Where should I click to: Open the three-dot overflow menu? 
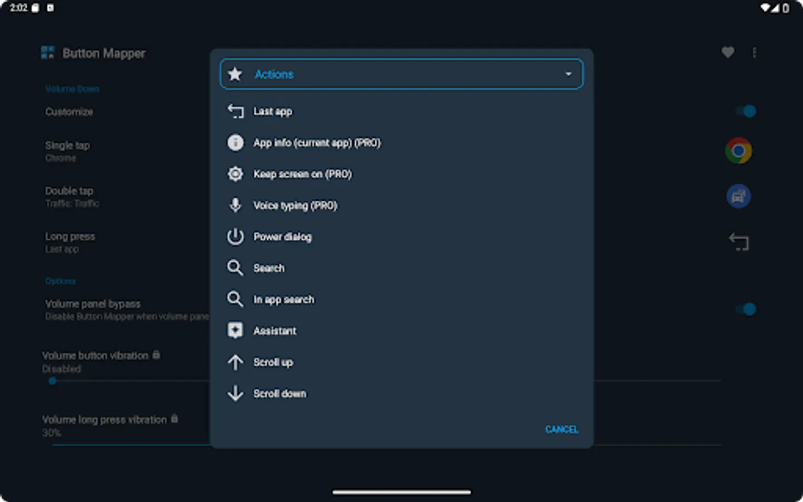pos(754,52)
